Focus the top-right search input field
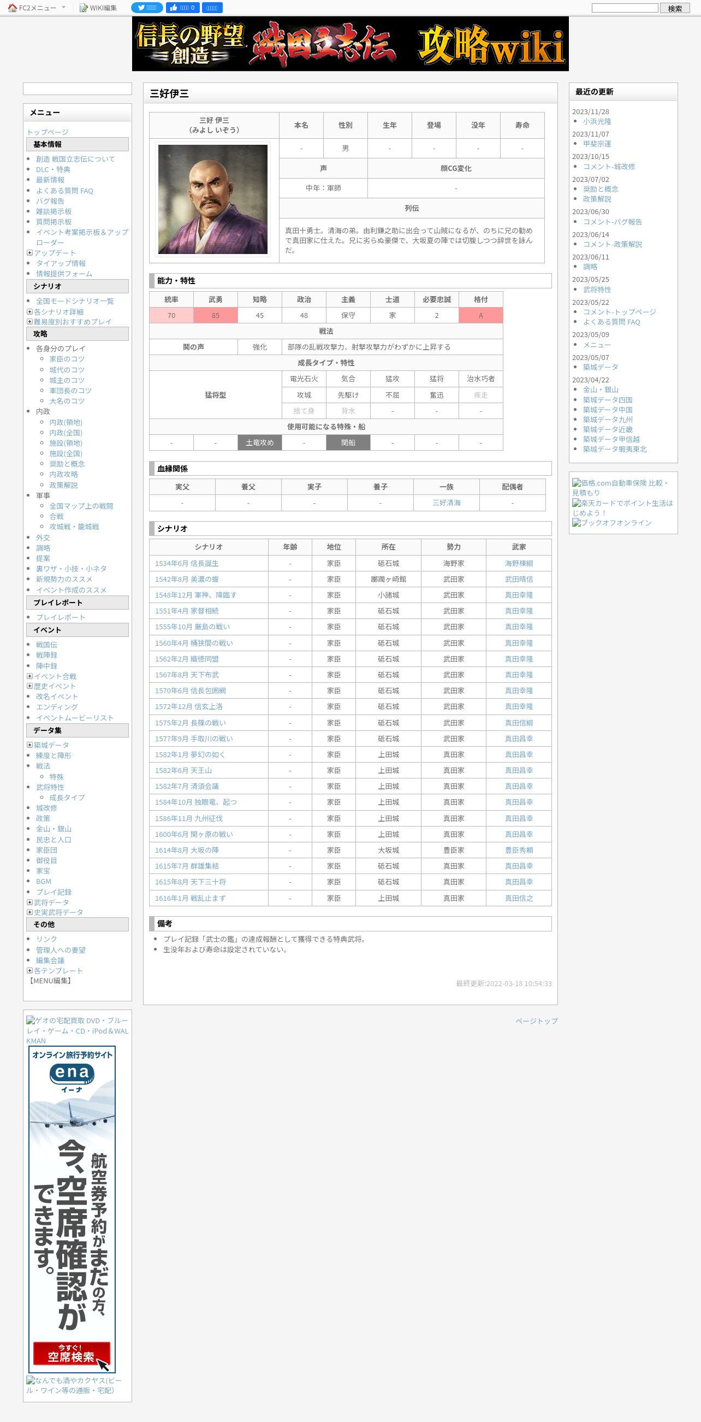 click(x=625, y=8)
